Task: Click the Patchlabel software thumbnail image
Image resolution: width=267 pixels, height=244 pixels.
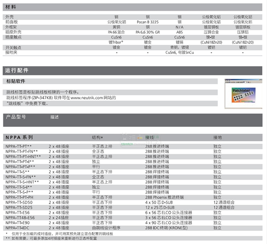Action: tap(244, 94)
